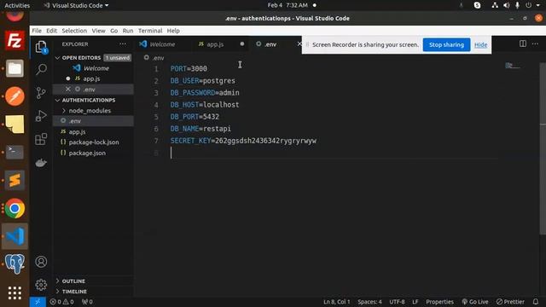Change language mode Properties

pos(439,302)
